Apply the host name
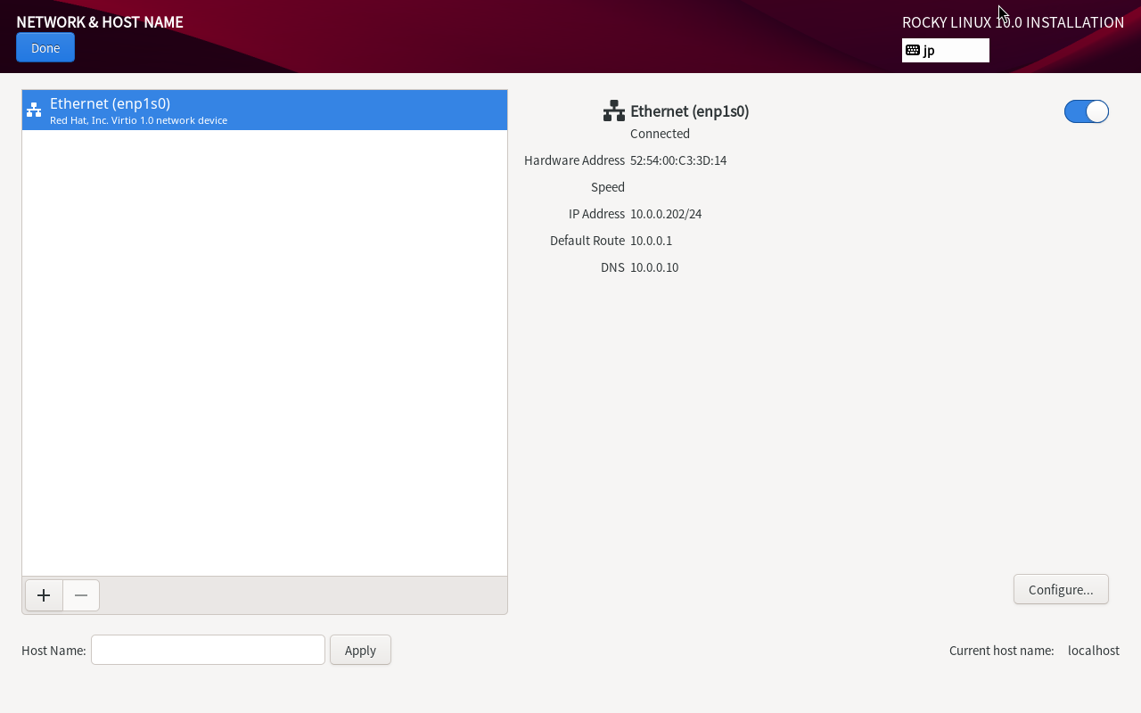The image size is (1141, 713). [x=360, y=650]
